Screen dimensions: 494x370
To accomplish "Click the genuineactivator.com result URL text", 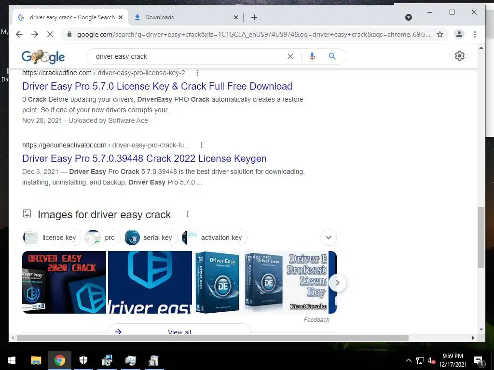I will point(106,145).
